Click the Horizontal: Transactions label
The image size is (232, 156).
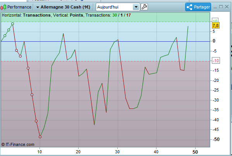[26, 15]
